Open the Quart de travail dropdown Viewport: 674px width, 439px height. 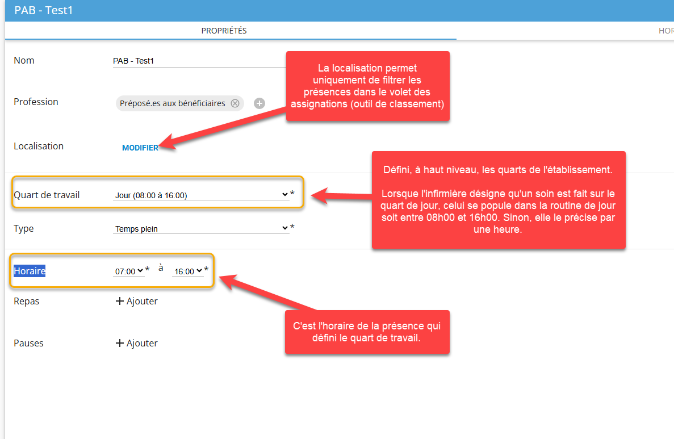[x=201, y=195]
